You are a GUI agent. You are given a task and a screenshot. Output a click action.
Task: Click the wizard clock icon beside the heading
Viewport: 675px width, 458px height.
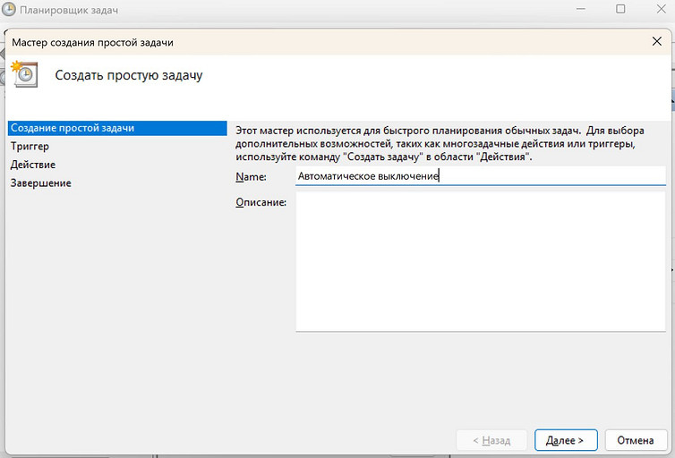[x=24, y=74]
